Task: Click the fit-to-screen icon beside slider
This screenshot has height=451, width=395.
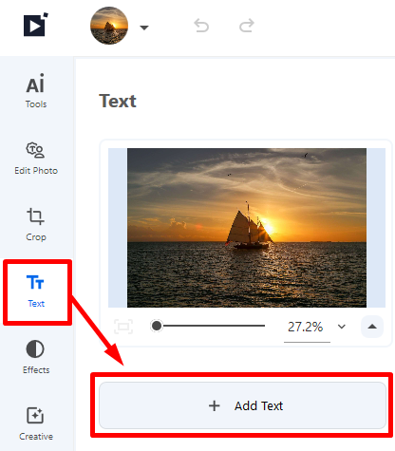Action: (x=123, y=327)
